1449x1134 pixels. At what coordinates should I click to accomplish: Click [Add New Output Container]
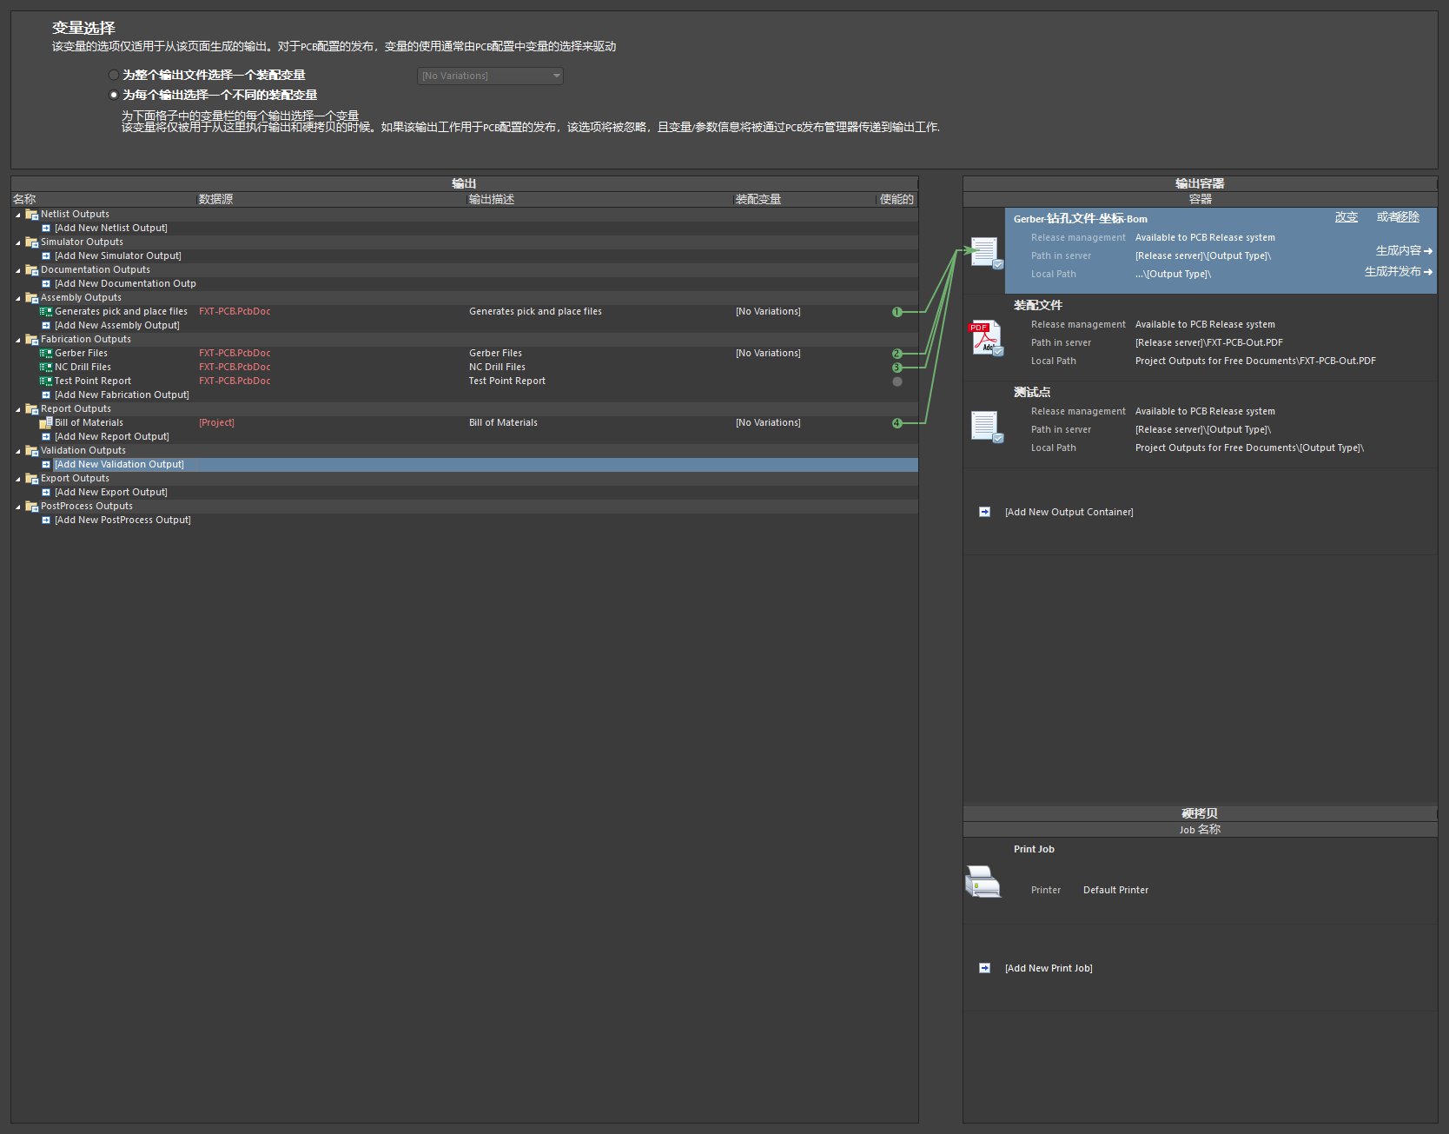click(x=1069, y=512)
